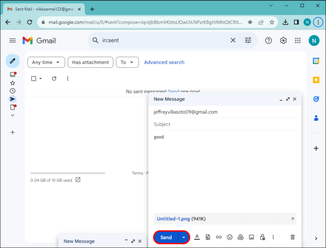Open Gmail support help icon

tap(268, 41)
